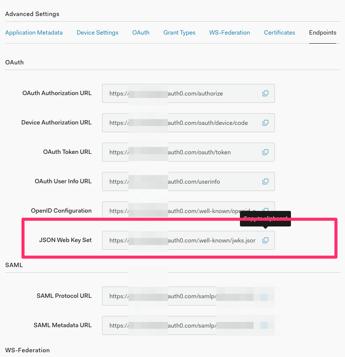Select the Grant Types tab
Viewport: 345px width, 357px height.
click(x=179, y=32)
